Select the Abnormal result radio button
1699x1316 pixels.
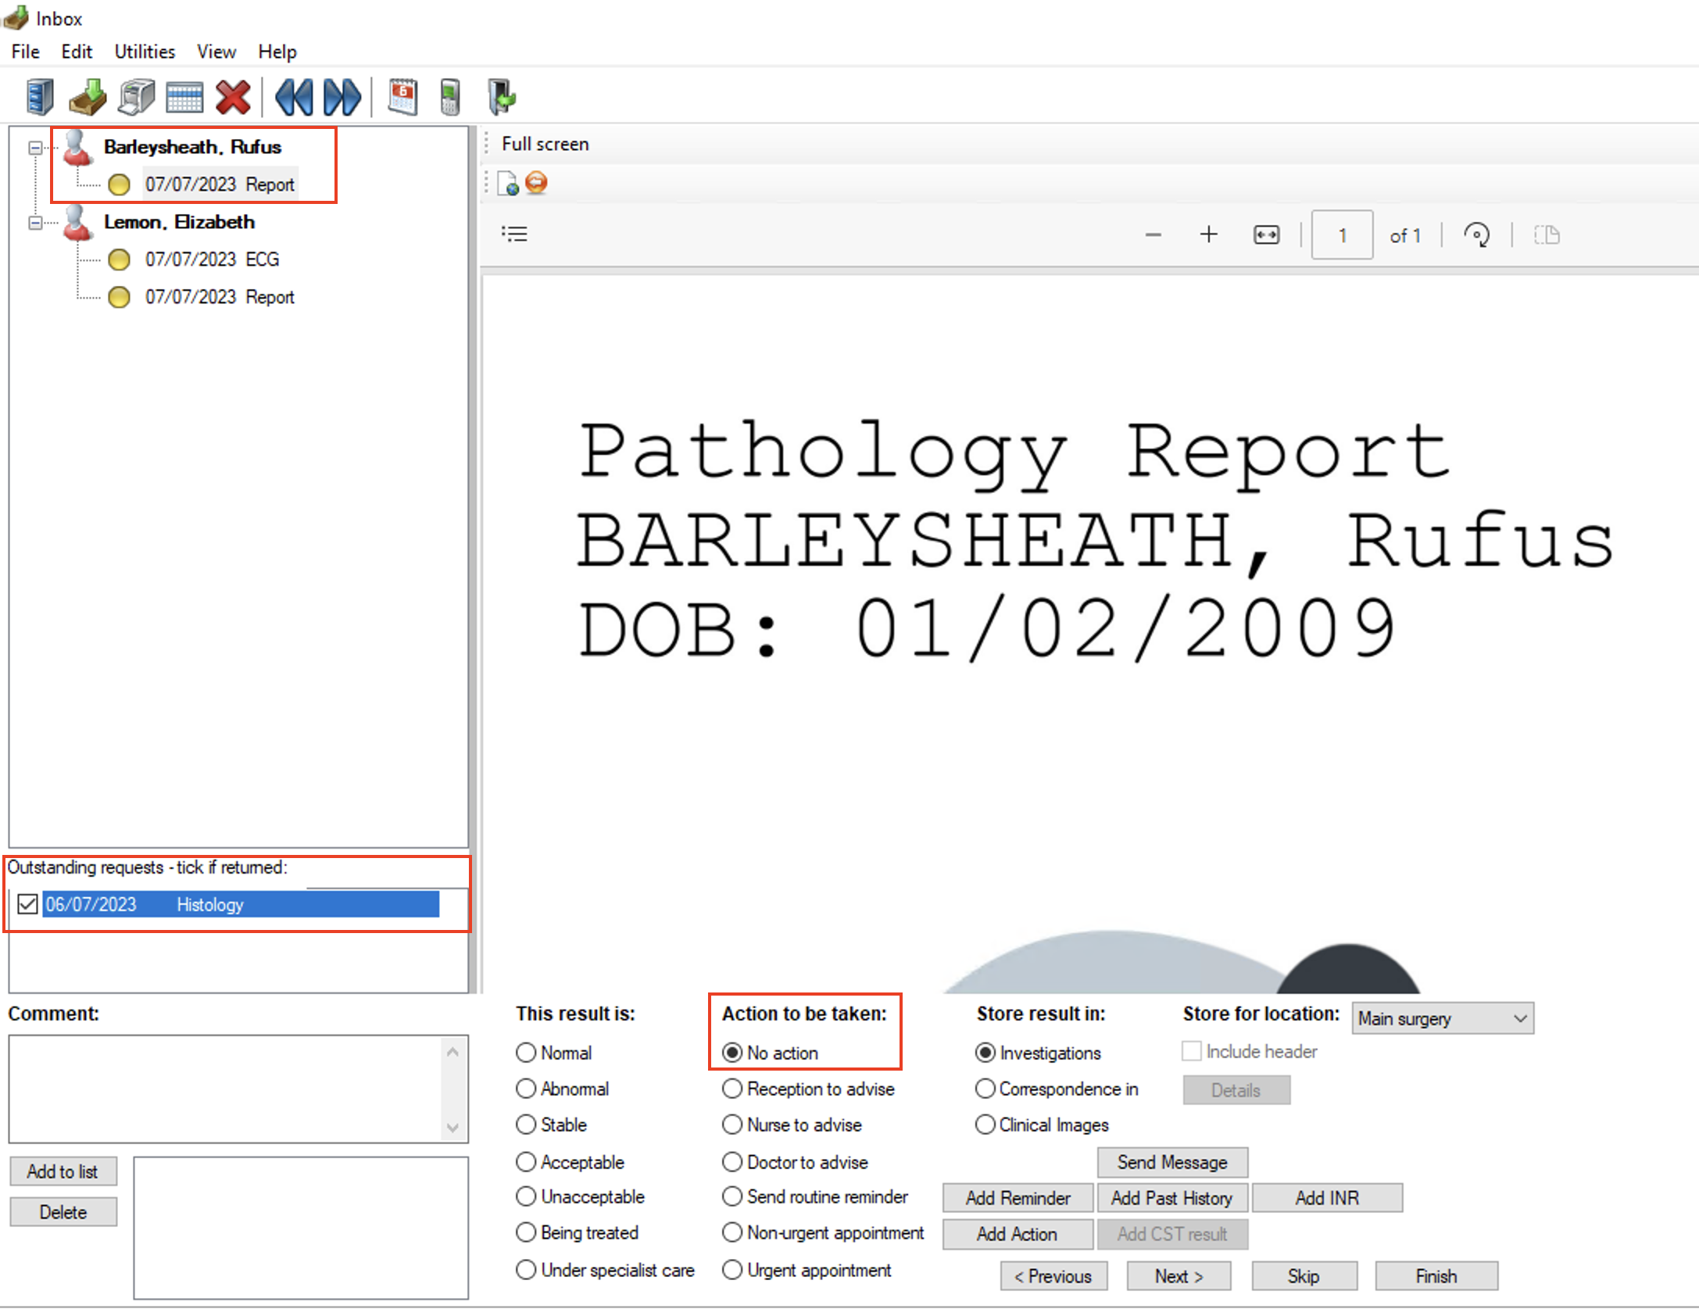(526, 1089)
